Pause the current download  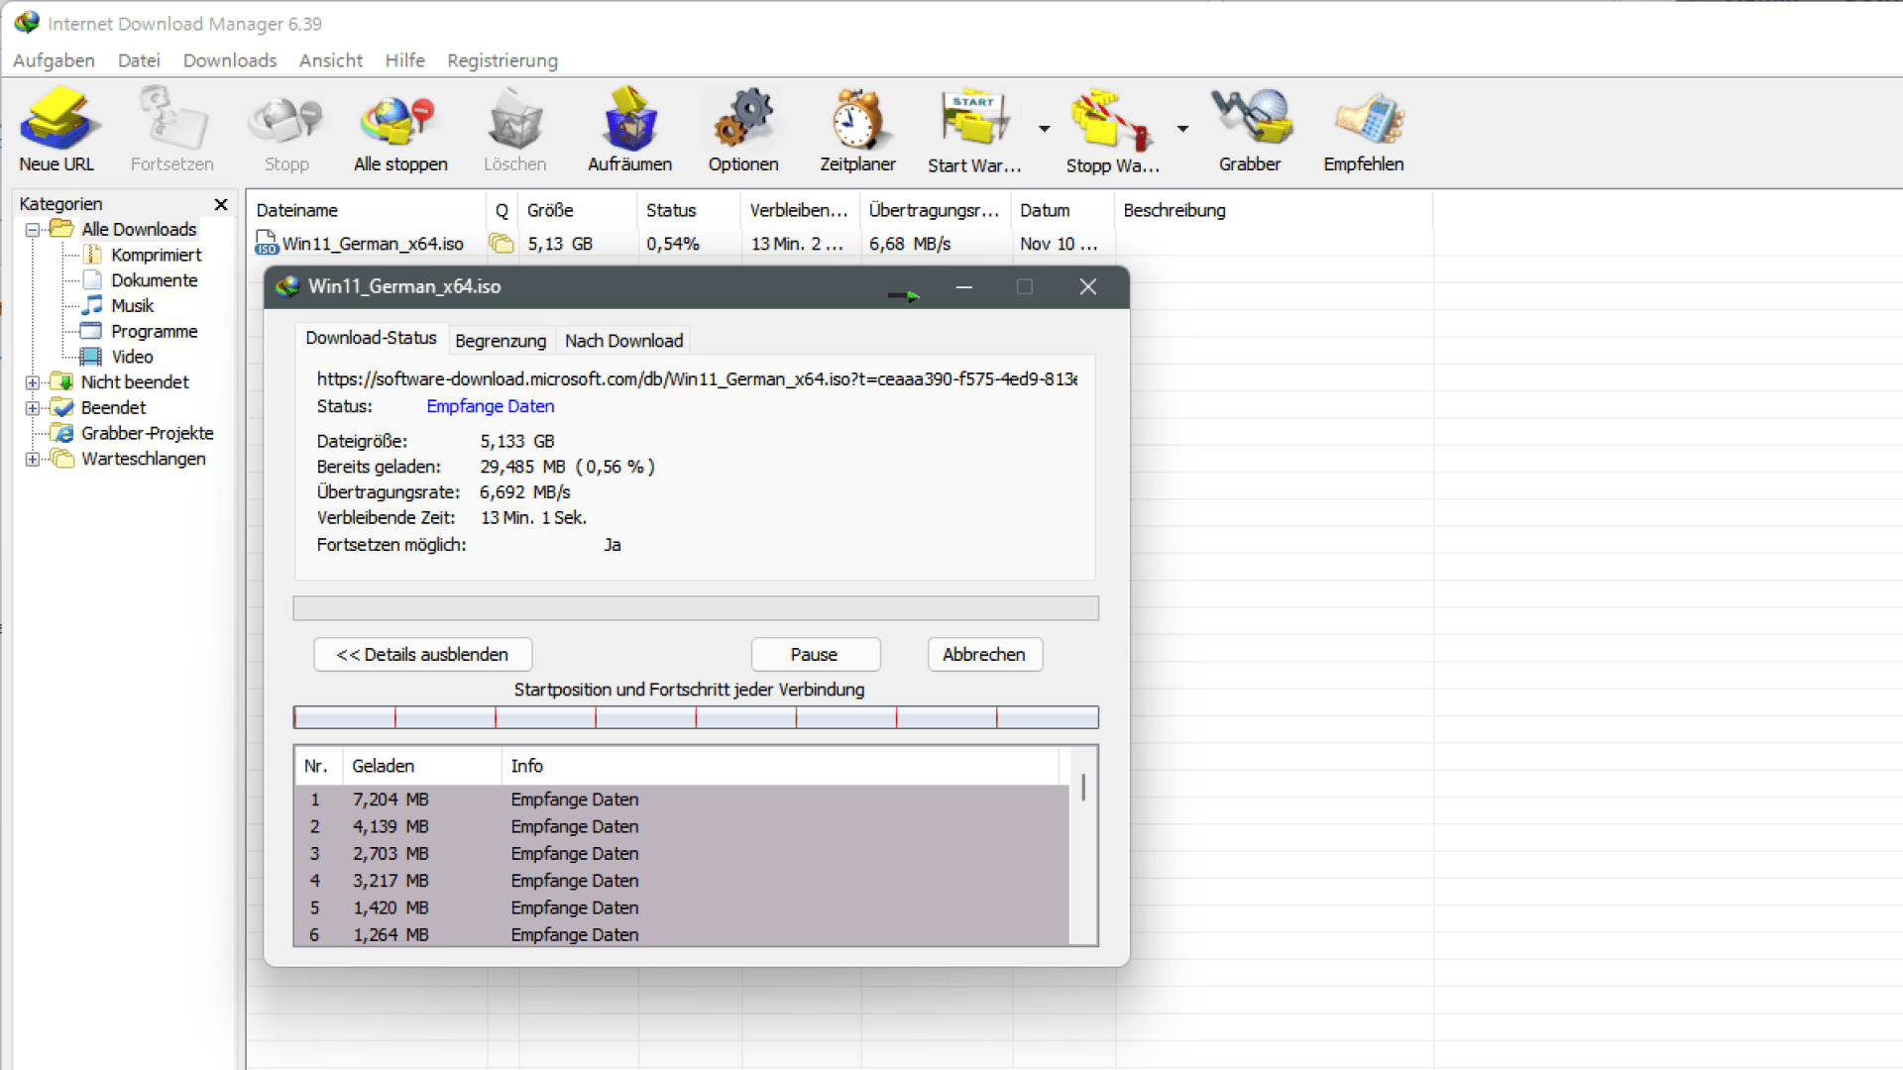pos(815,655)
